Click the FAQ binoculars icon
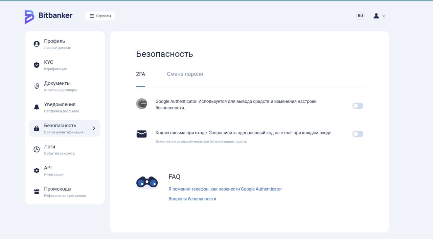433x239 pixels. [147, 183]
